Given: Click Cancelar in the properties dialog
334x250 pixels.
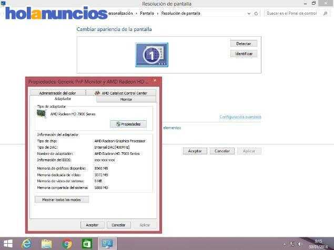Looking at the screenshot, I should tap(119, 225).
